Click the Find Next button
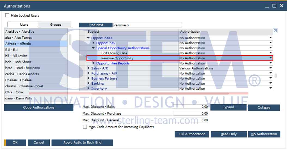 tap(96, 25)
